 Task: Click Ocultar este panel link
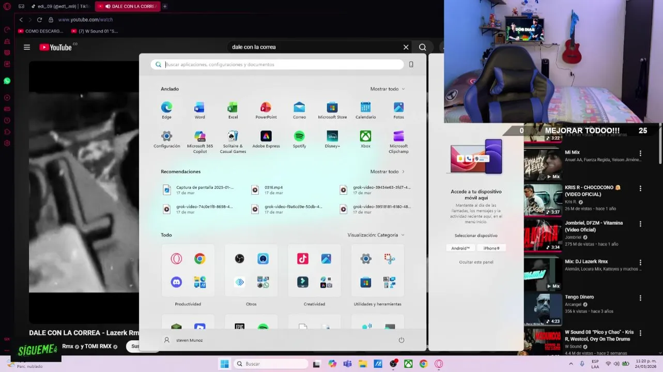click(476, 262)
